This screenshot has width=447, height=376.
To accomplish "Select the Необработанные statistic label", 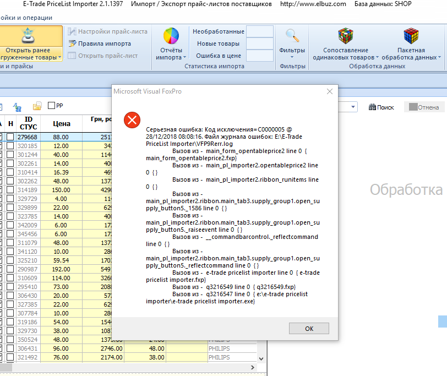I will pos(219,31).
